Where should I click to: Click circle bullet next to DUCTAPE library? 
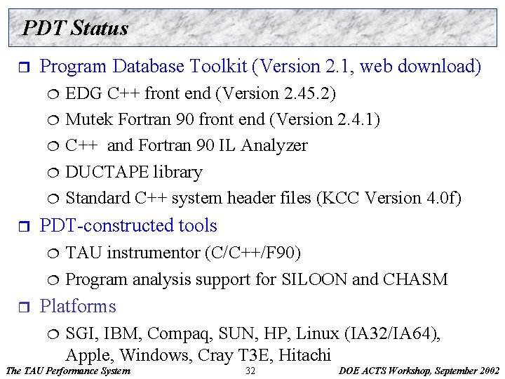click(53, 173)
